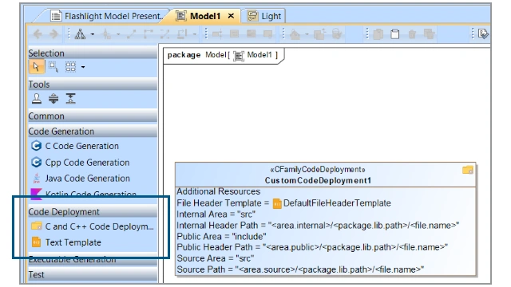Pick the stamp tool in Tools
The width and height of the screenshot is (511, 287).
pyautogui.click(x=37, y=98)
